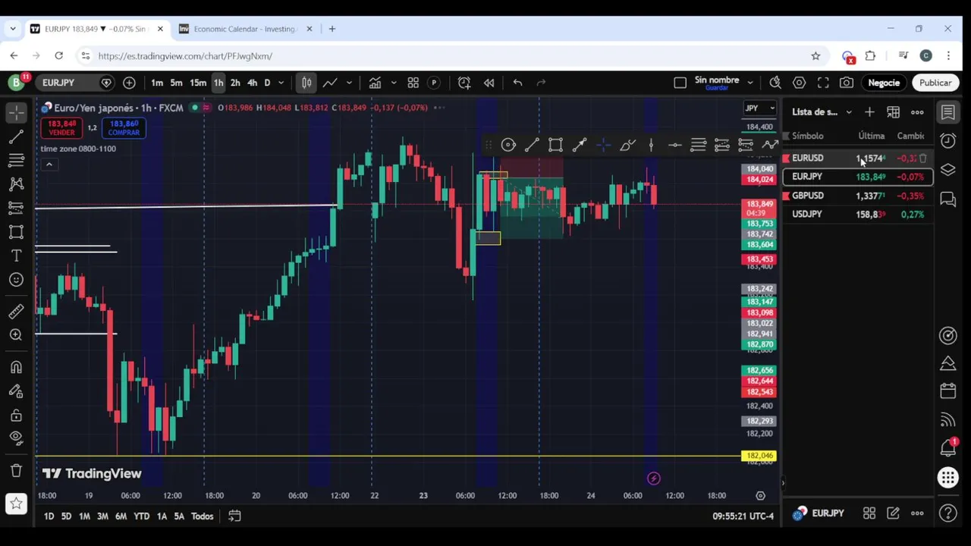Select the 4h timeframe
The width and height of the screenshot is (971, 546).
[x=252, y=83]
